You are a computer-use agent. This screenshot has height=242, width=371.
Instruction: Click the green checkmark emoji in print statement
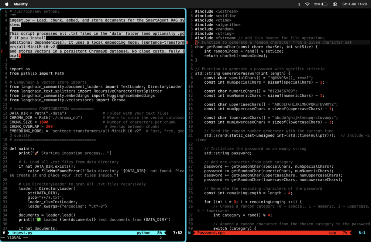point(38,219)
